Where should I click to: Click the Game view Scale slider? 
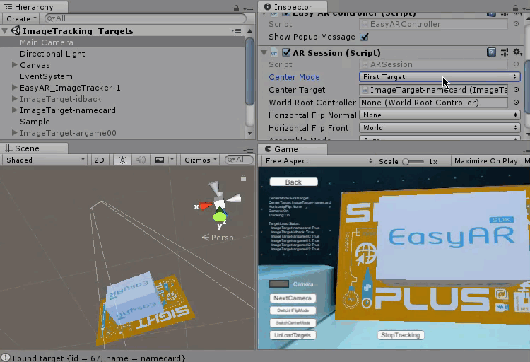pyautogui.click(x=413, y=162)
